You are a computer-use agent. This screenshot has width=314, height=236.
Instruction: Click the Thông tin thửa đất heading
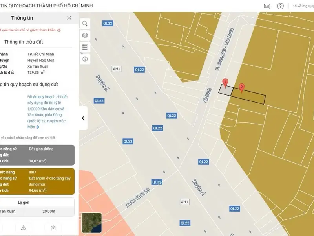click(24, 42)
